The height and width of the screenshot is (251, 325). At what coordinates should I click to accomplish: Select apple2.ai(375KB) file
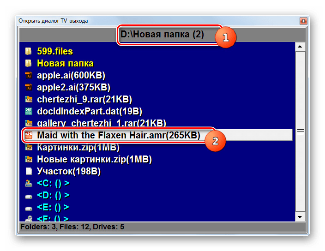[x=73, y=87]
